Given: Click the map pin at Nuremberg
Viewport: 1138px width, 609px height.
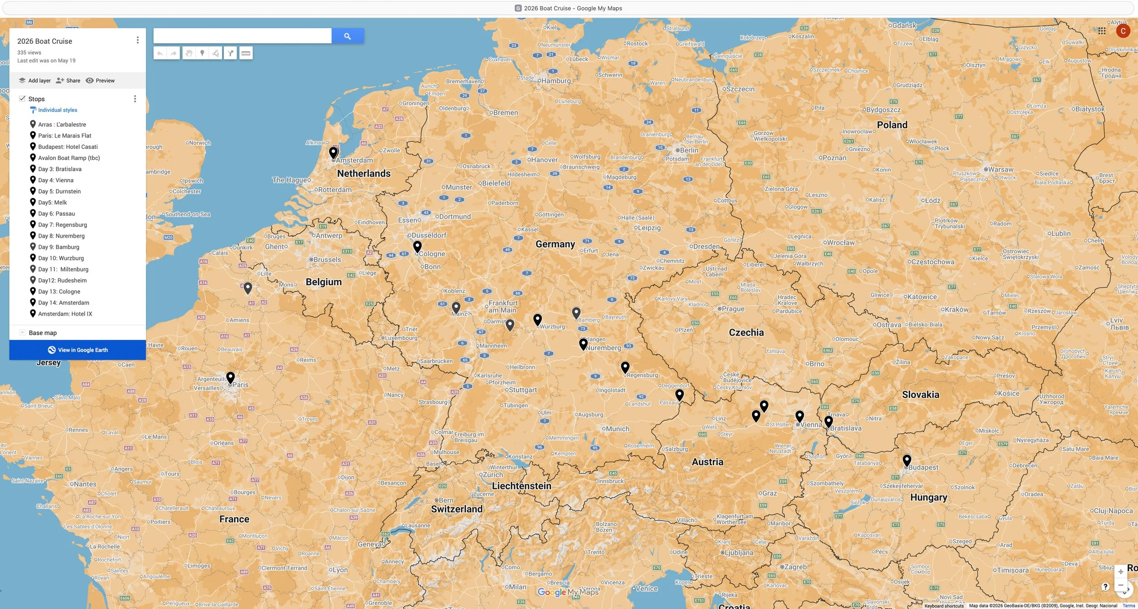Looking at the screenshot, I should click(x=583, y=344).
